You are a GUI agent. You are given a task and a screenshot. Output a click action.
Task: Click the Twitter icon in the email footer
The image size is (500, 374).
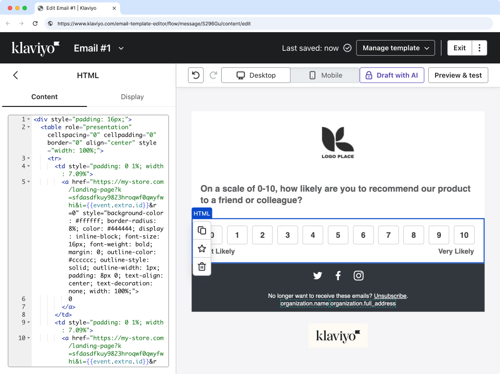coord(318,275)
